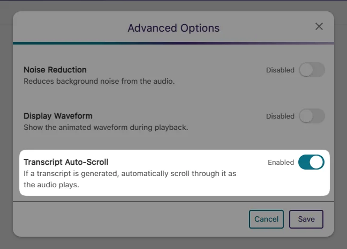The width and height of the screenshot is (347, 249).
Task: Close the Advanced Options dialog with X
Action: click(x=319, y=27)
